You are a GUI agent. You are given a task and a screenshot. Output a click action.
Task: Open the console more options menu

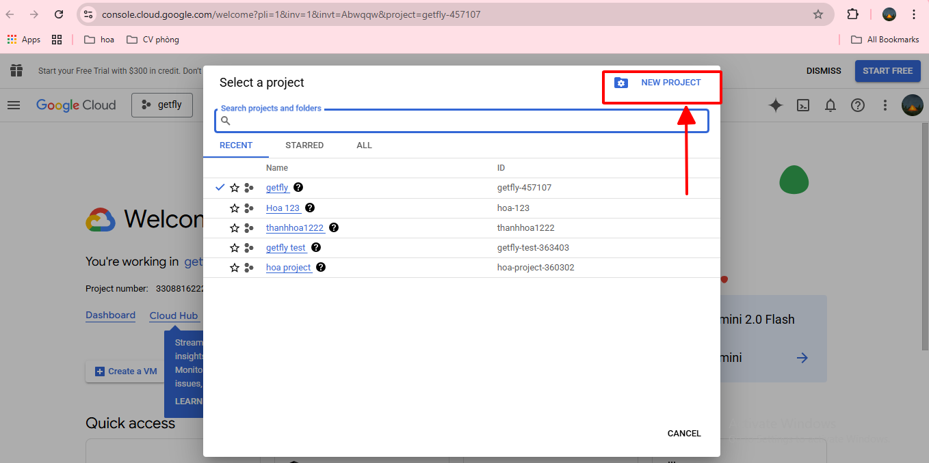tap(885, 105)
